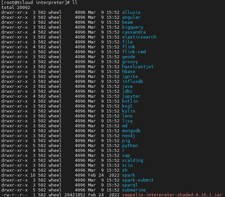Click the elasticsearch directory name
This screenshot has width=225, height=197.
(x=139, y=37)
